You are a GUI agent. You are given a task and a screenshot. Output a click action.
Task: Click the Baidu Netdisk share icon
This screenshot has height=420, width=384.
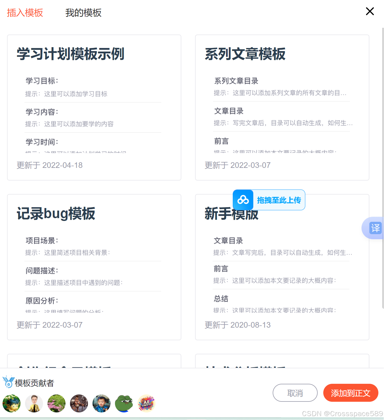pyautogui.click(x=243, y=200)
